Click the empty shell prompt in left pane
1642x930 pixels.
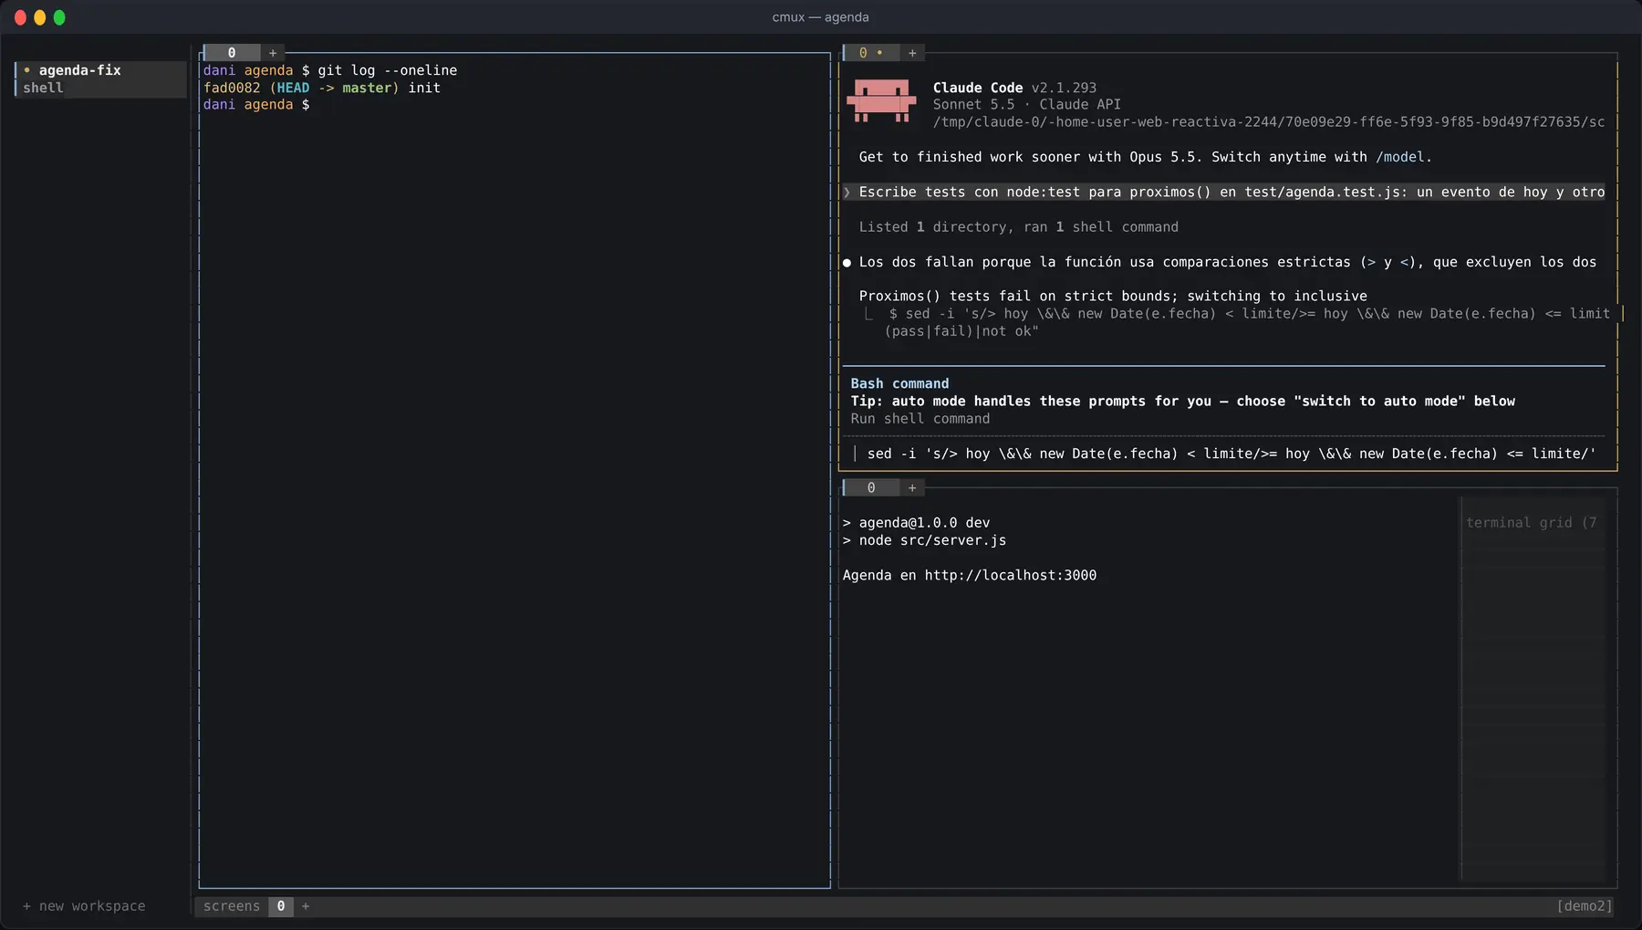pos(256,105)
